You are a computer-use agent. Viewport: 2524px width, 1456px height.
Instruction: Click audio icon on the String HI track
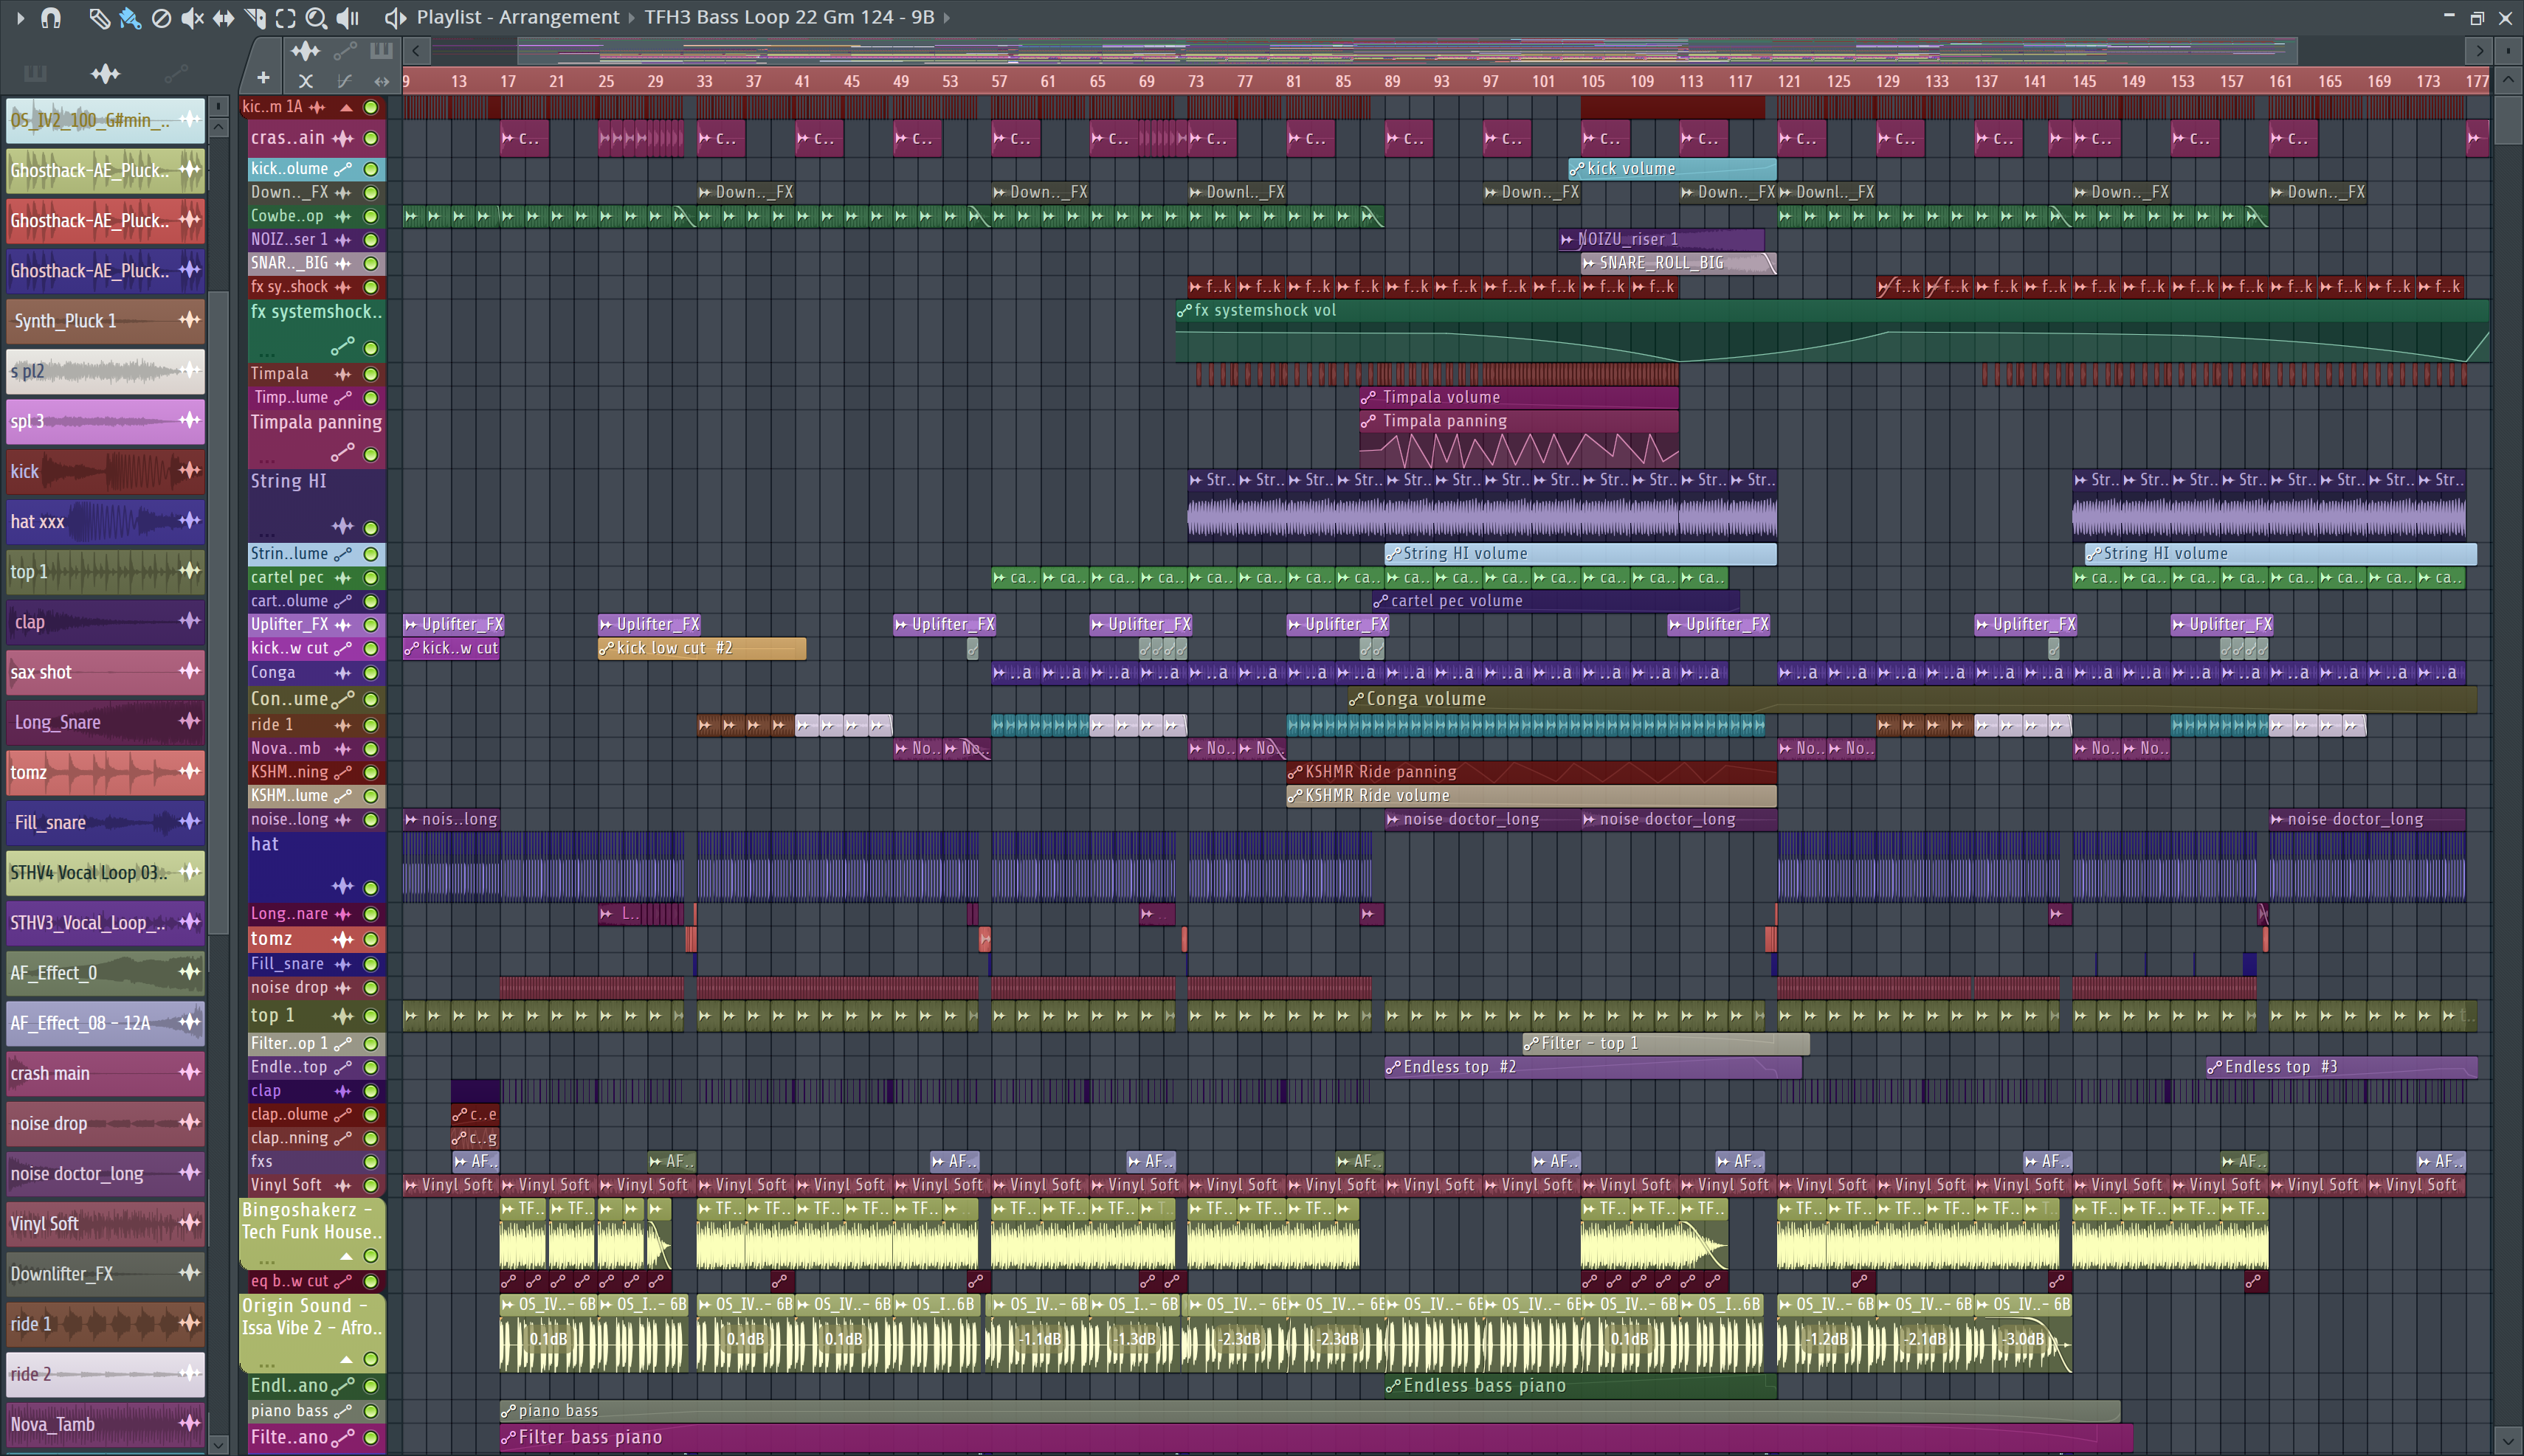[343, 526]
